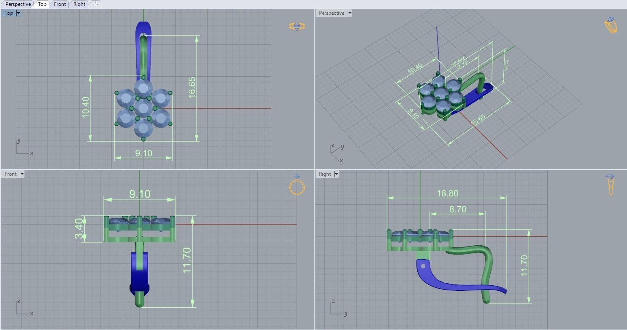Select the 3.40 dimension in Front viewport
The width and height of the screenshot is (627, 330).
point(80,229)
